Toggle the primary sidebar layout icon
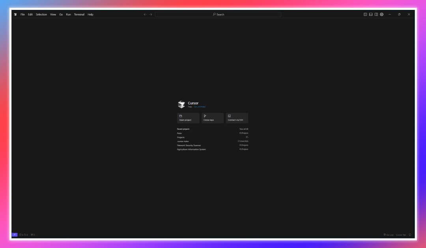 pyautogui.click(x=365, y=14)
